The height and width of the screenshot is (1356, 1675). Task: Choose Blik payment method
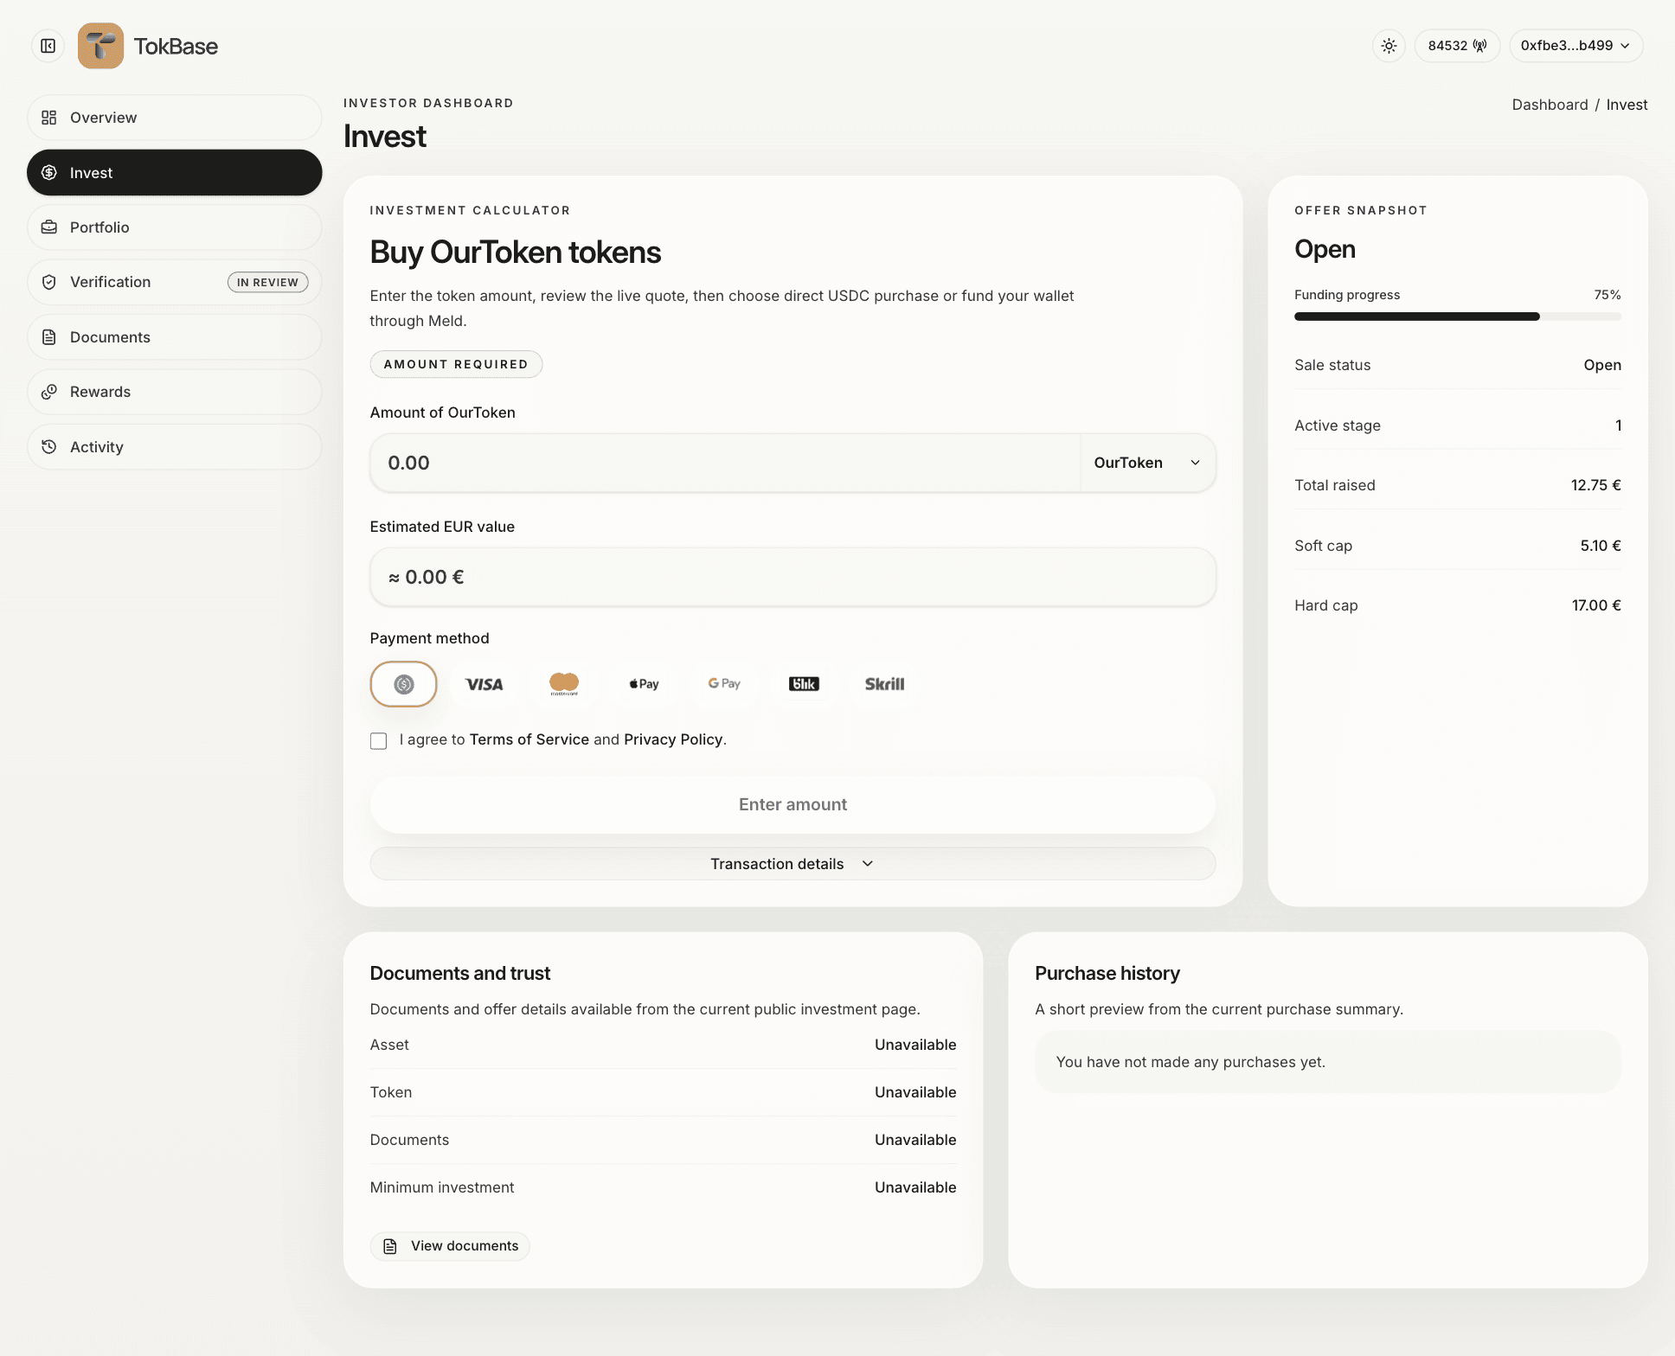804,684
